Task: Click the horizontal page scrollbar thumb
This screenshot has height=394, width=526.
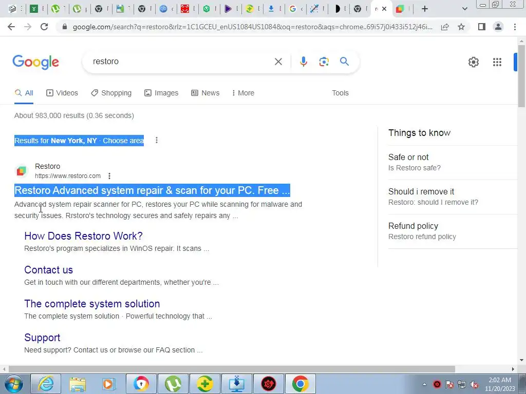Action: pos(232,369)
